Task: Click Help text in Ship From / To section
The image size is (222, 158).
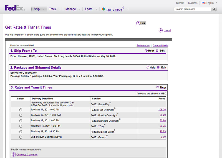Action: (x=151, y=51)
